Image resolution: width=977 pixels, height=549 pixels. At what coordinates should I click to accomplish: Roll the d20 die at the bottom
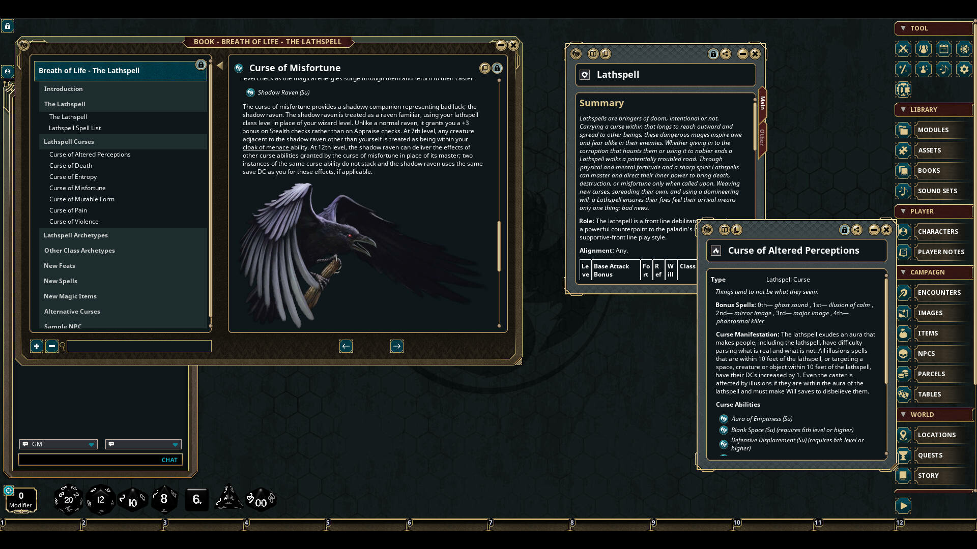click(x=69, y=499)
